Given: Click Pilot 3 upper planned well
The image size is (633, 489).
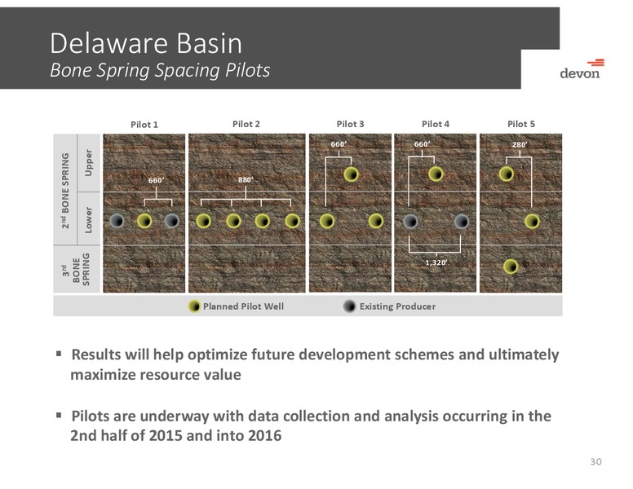Looking at the screenshot, I should coord(352,174).
